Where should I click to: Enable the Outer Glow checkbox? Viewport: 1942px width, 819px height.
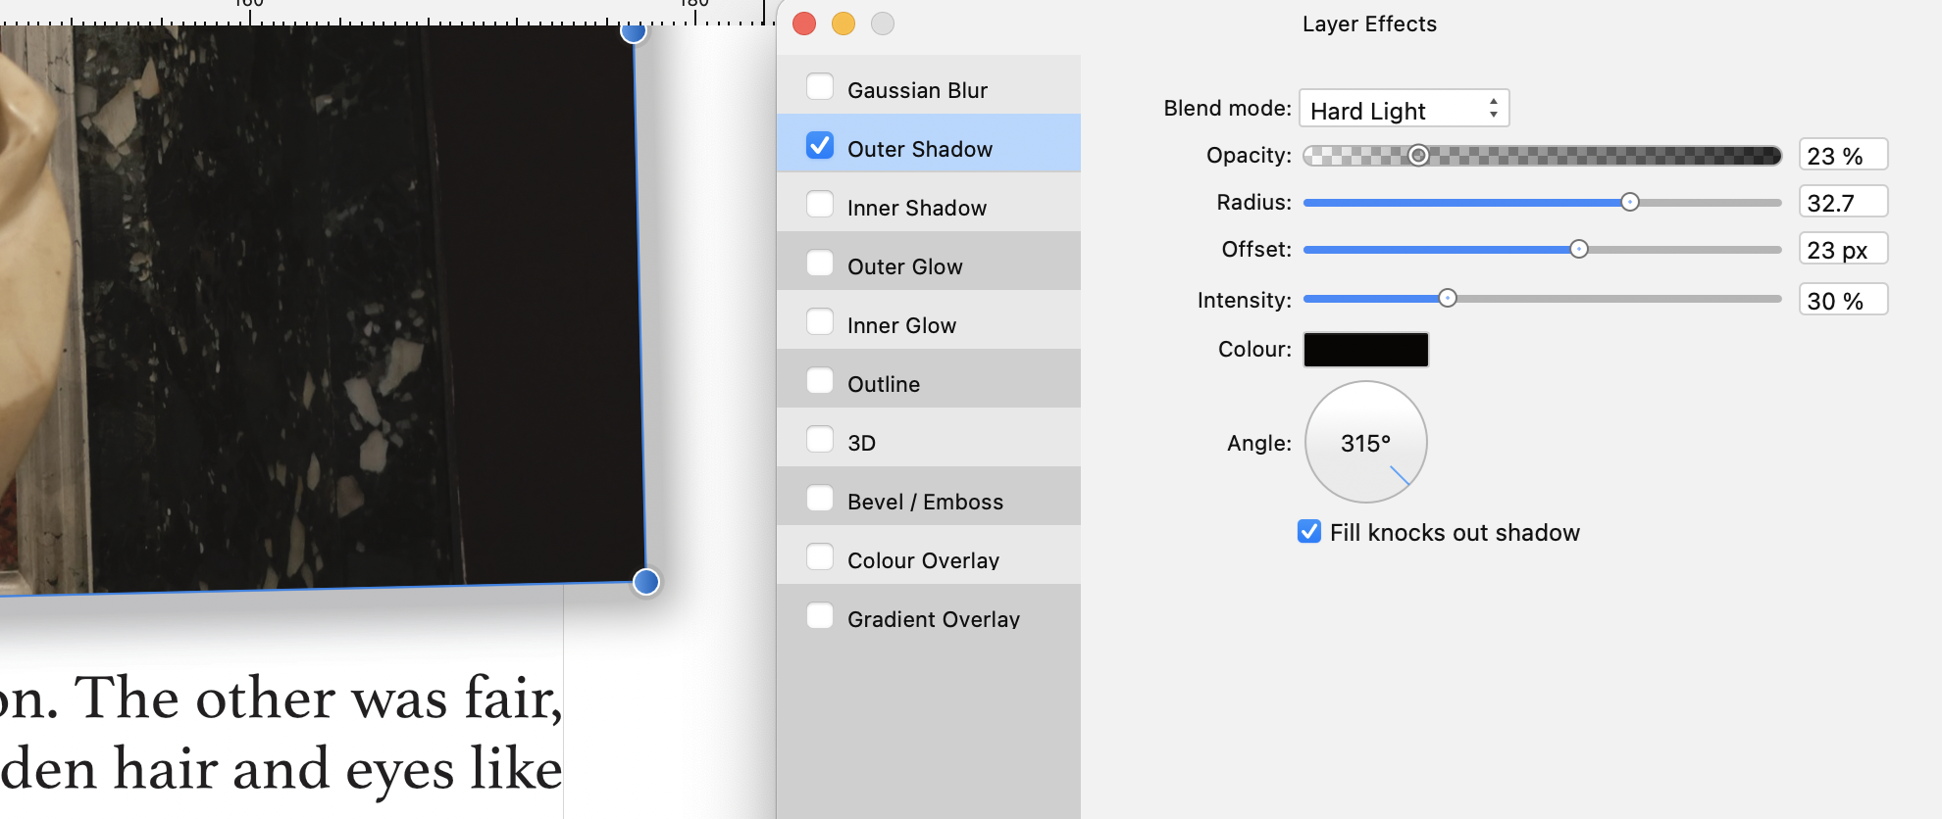820,263
